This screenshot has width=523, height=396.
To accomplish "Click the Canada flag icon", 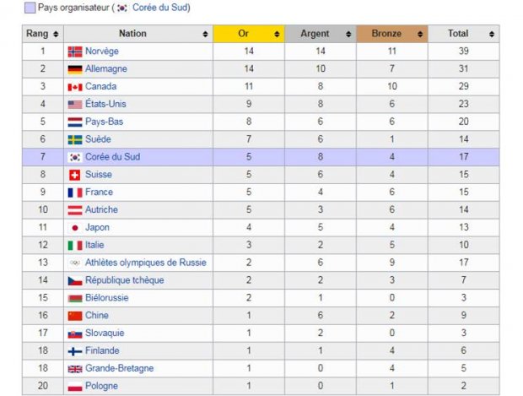I will (x=75, y=87).
